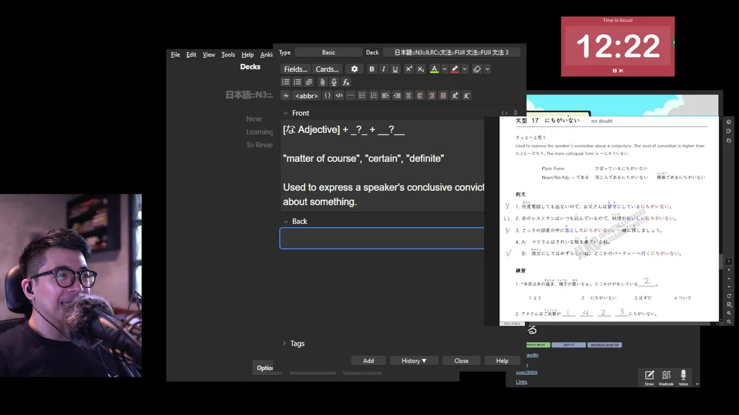Click the Close button in Add dialog

(x=461, y=361)
